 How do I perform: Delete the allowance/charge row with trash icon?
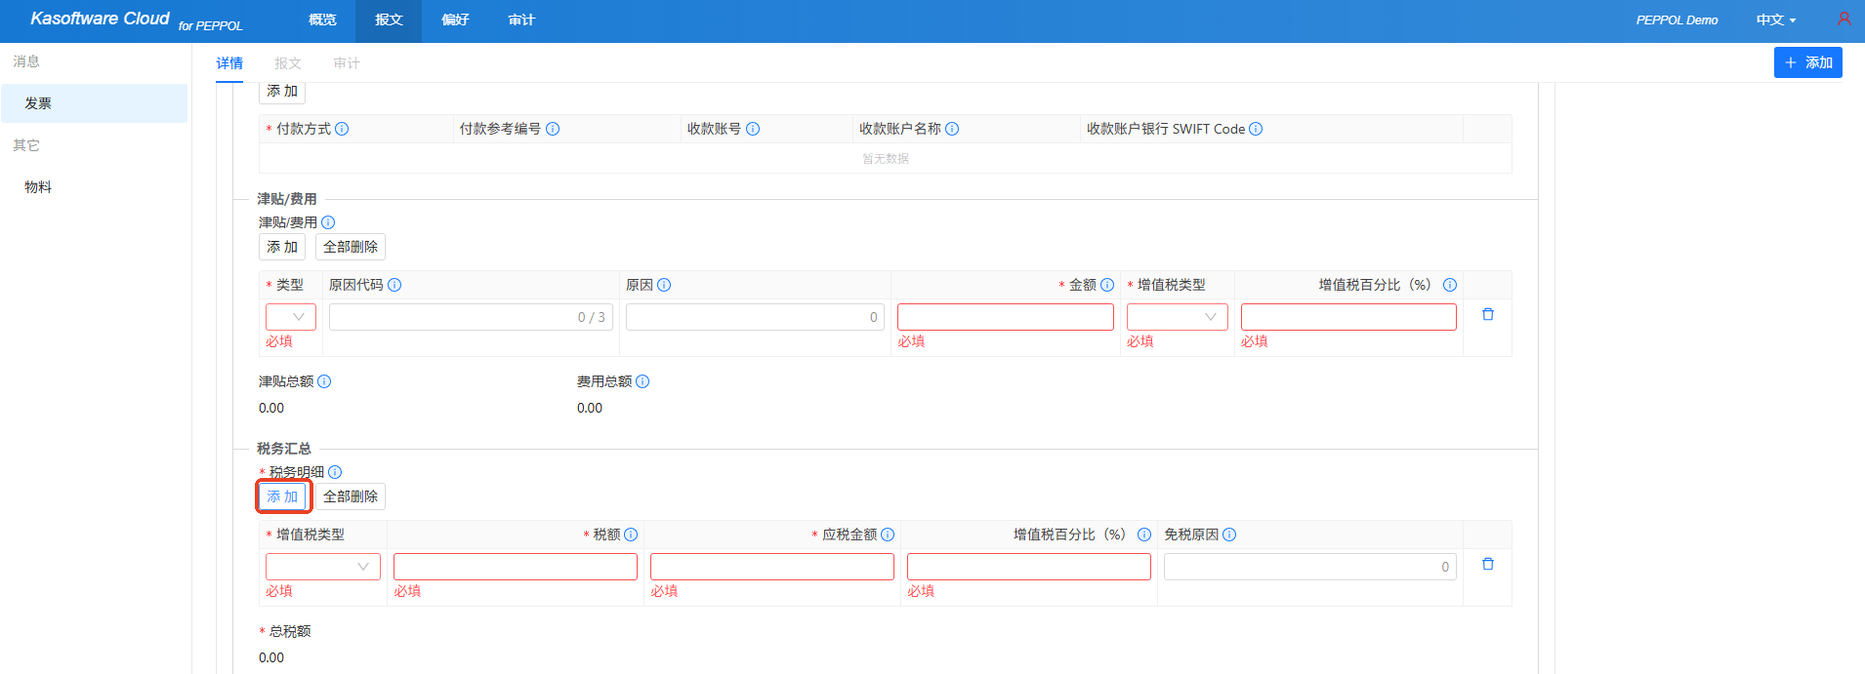(x=1487, y=315)
